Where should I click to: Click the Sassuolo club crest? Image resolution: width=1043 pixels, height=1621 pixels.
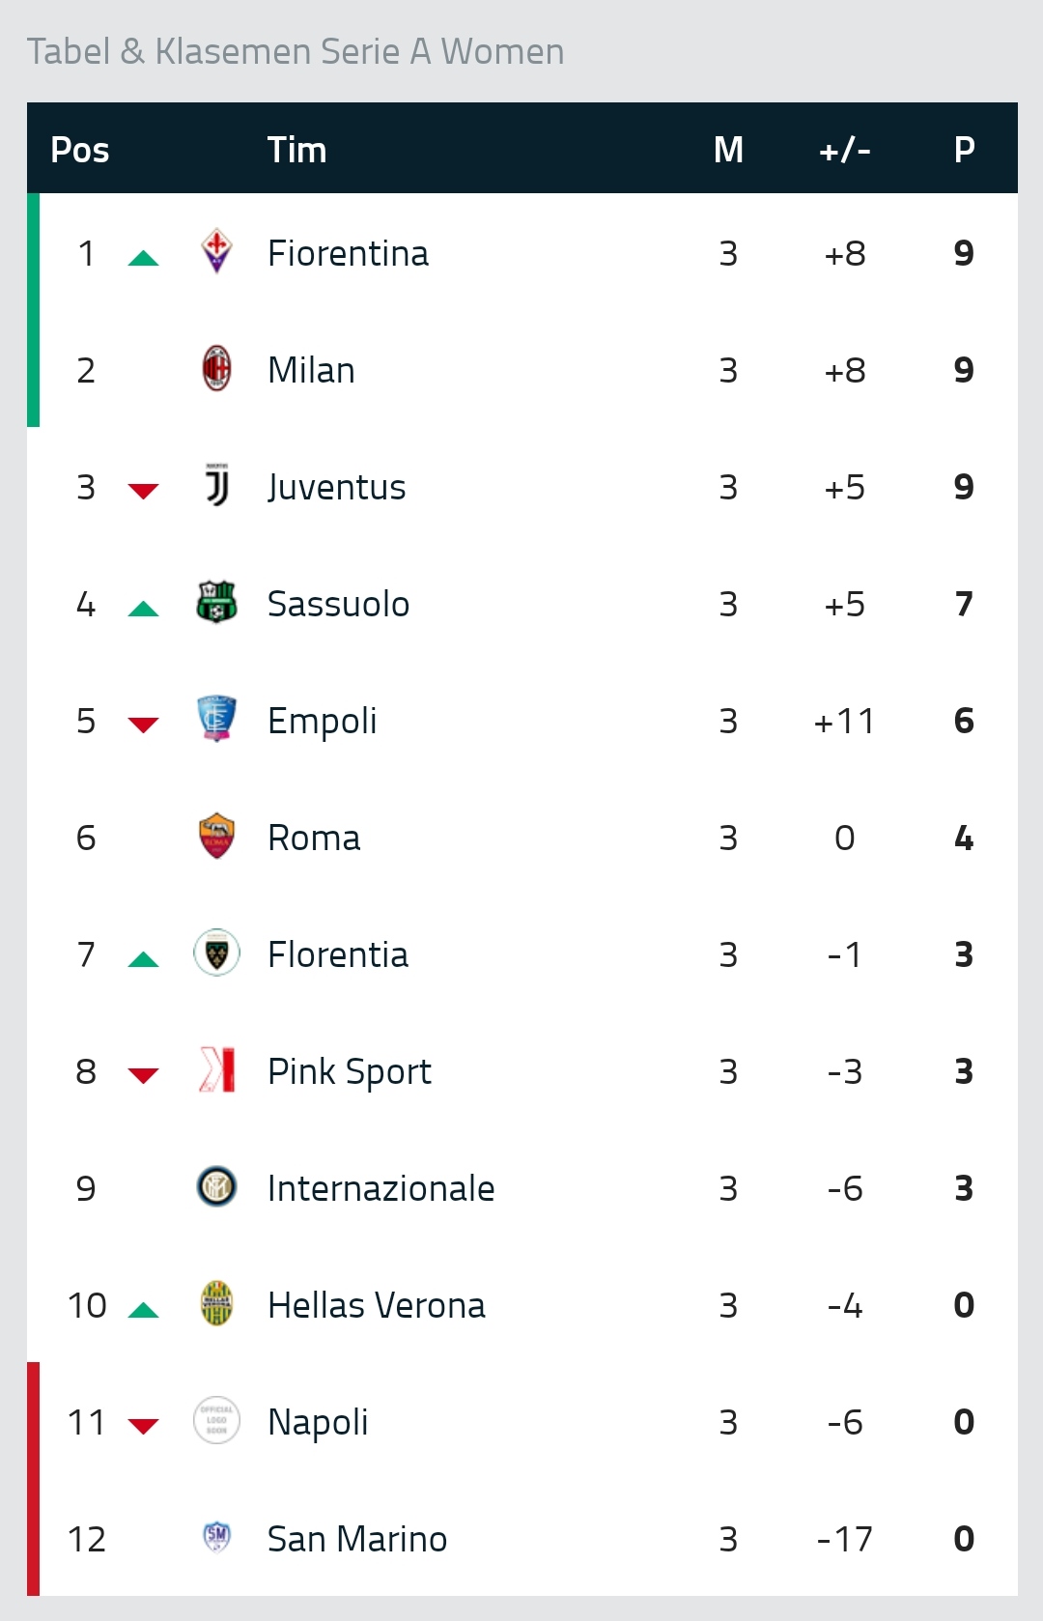coord(216,602)
